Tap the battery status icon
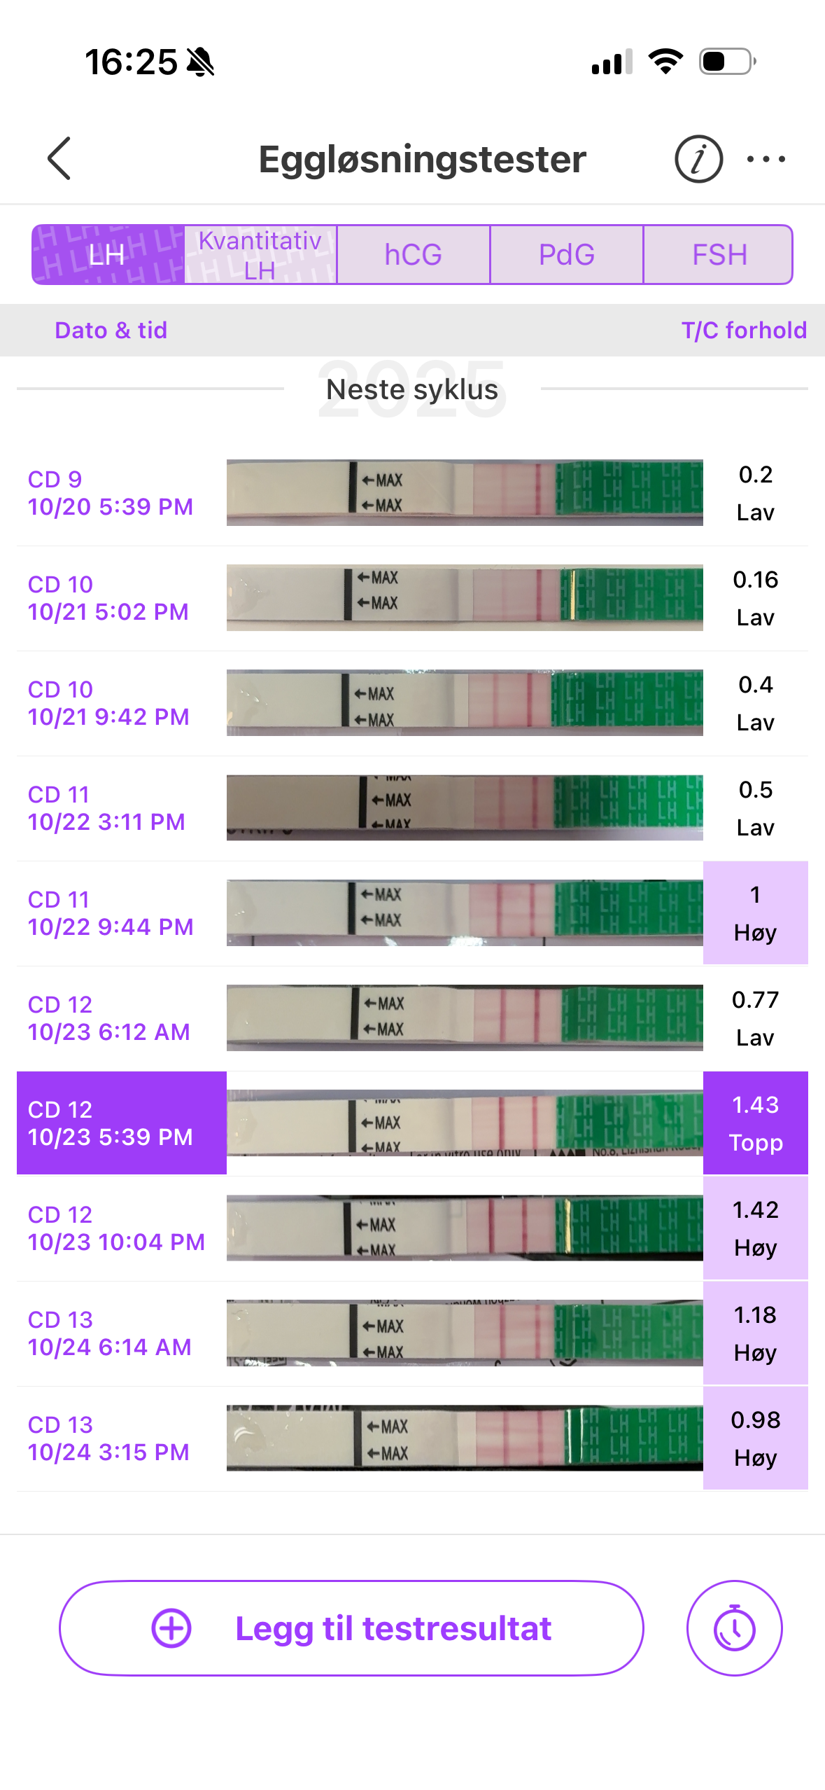Image resolution: width=825 pixels, height=1790 pixels. coord(727,62)
